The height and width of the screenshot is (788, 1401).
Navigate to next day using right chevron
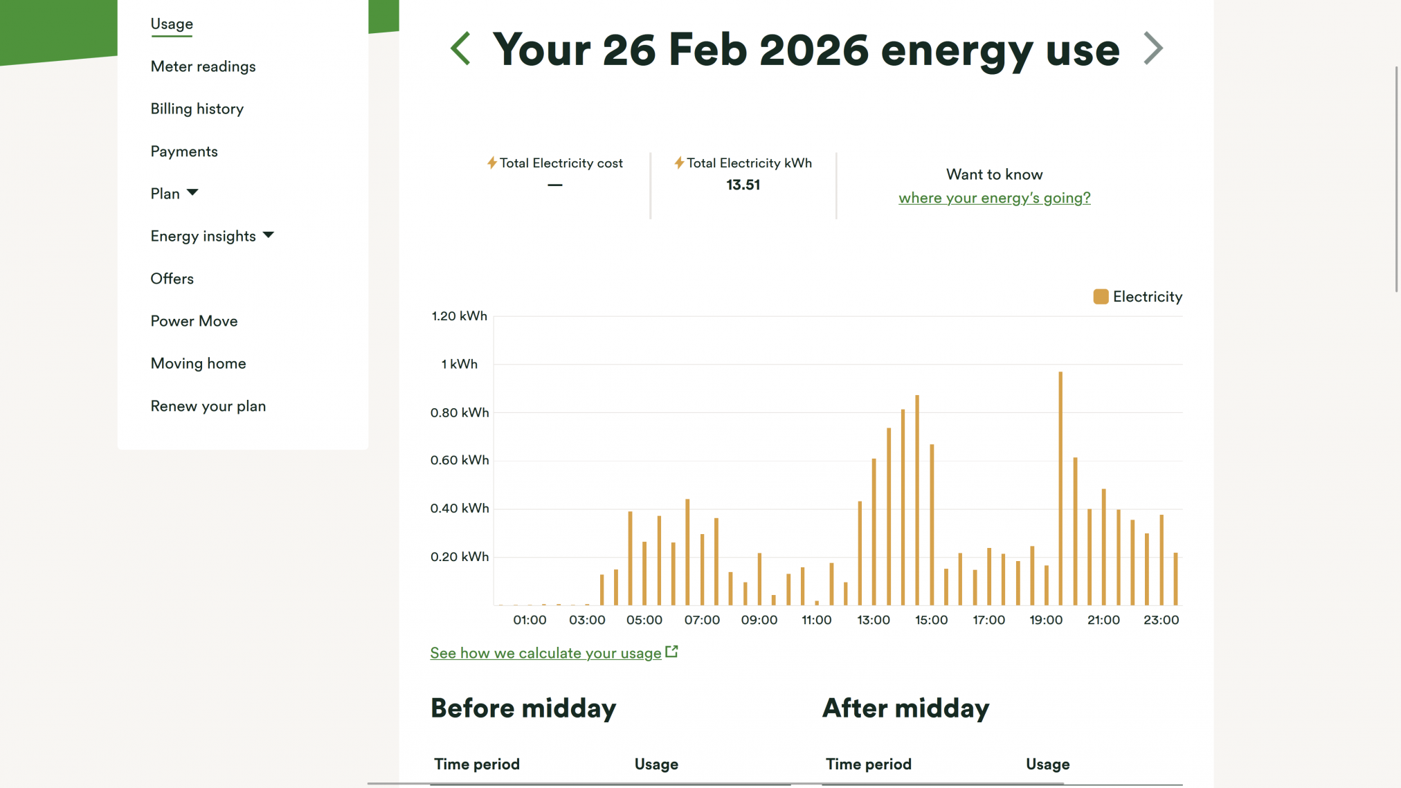click(x=1153, y=48)
